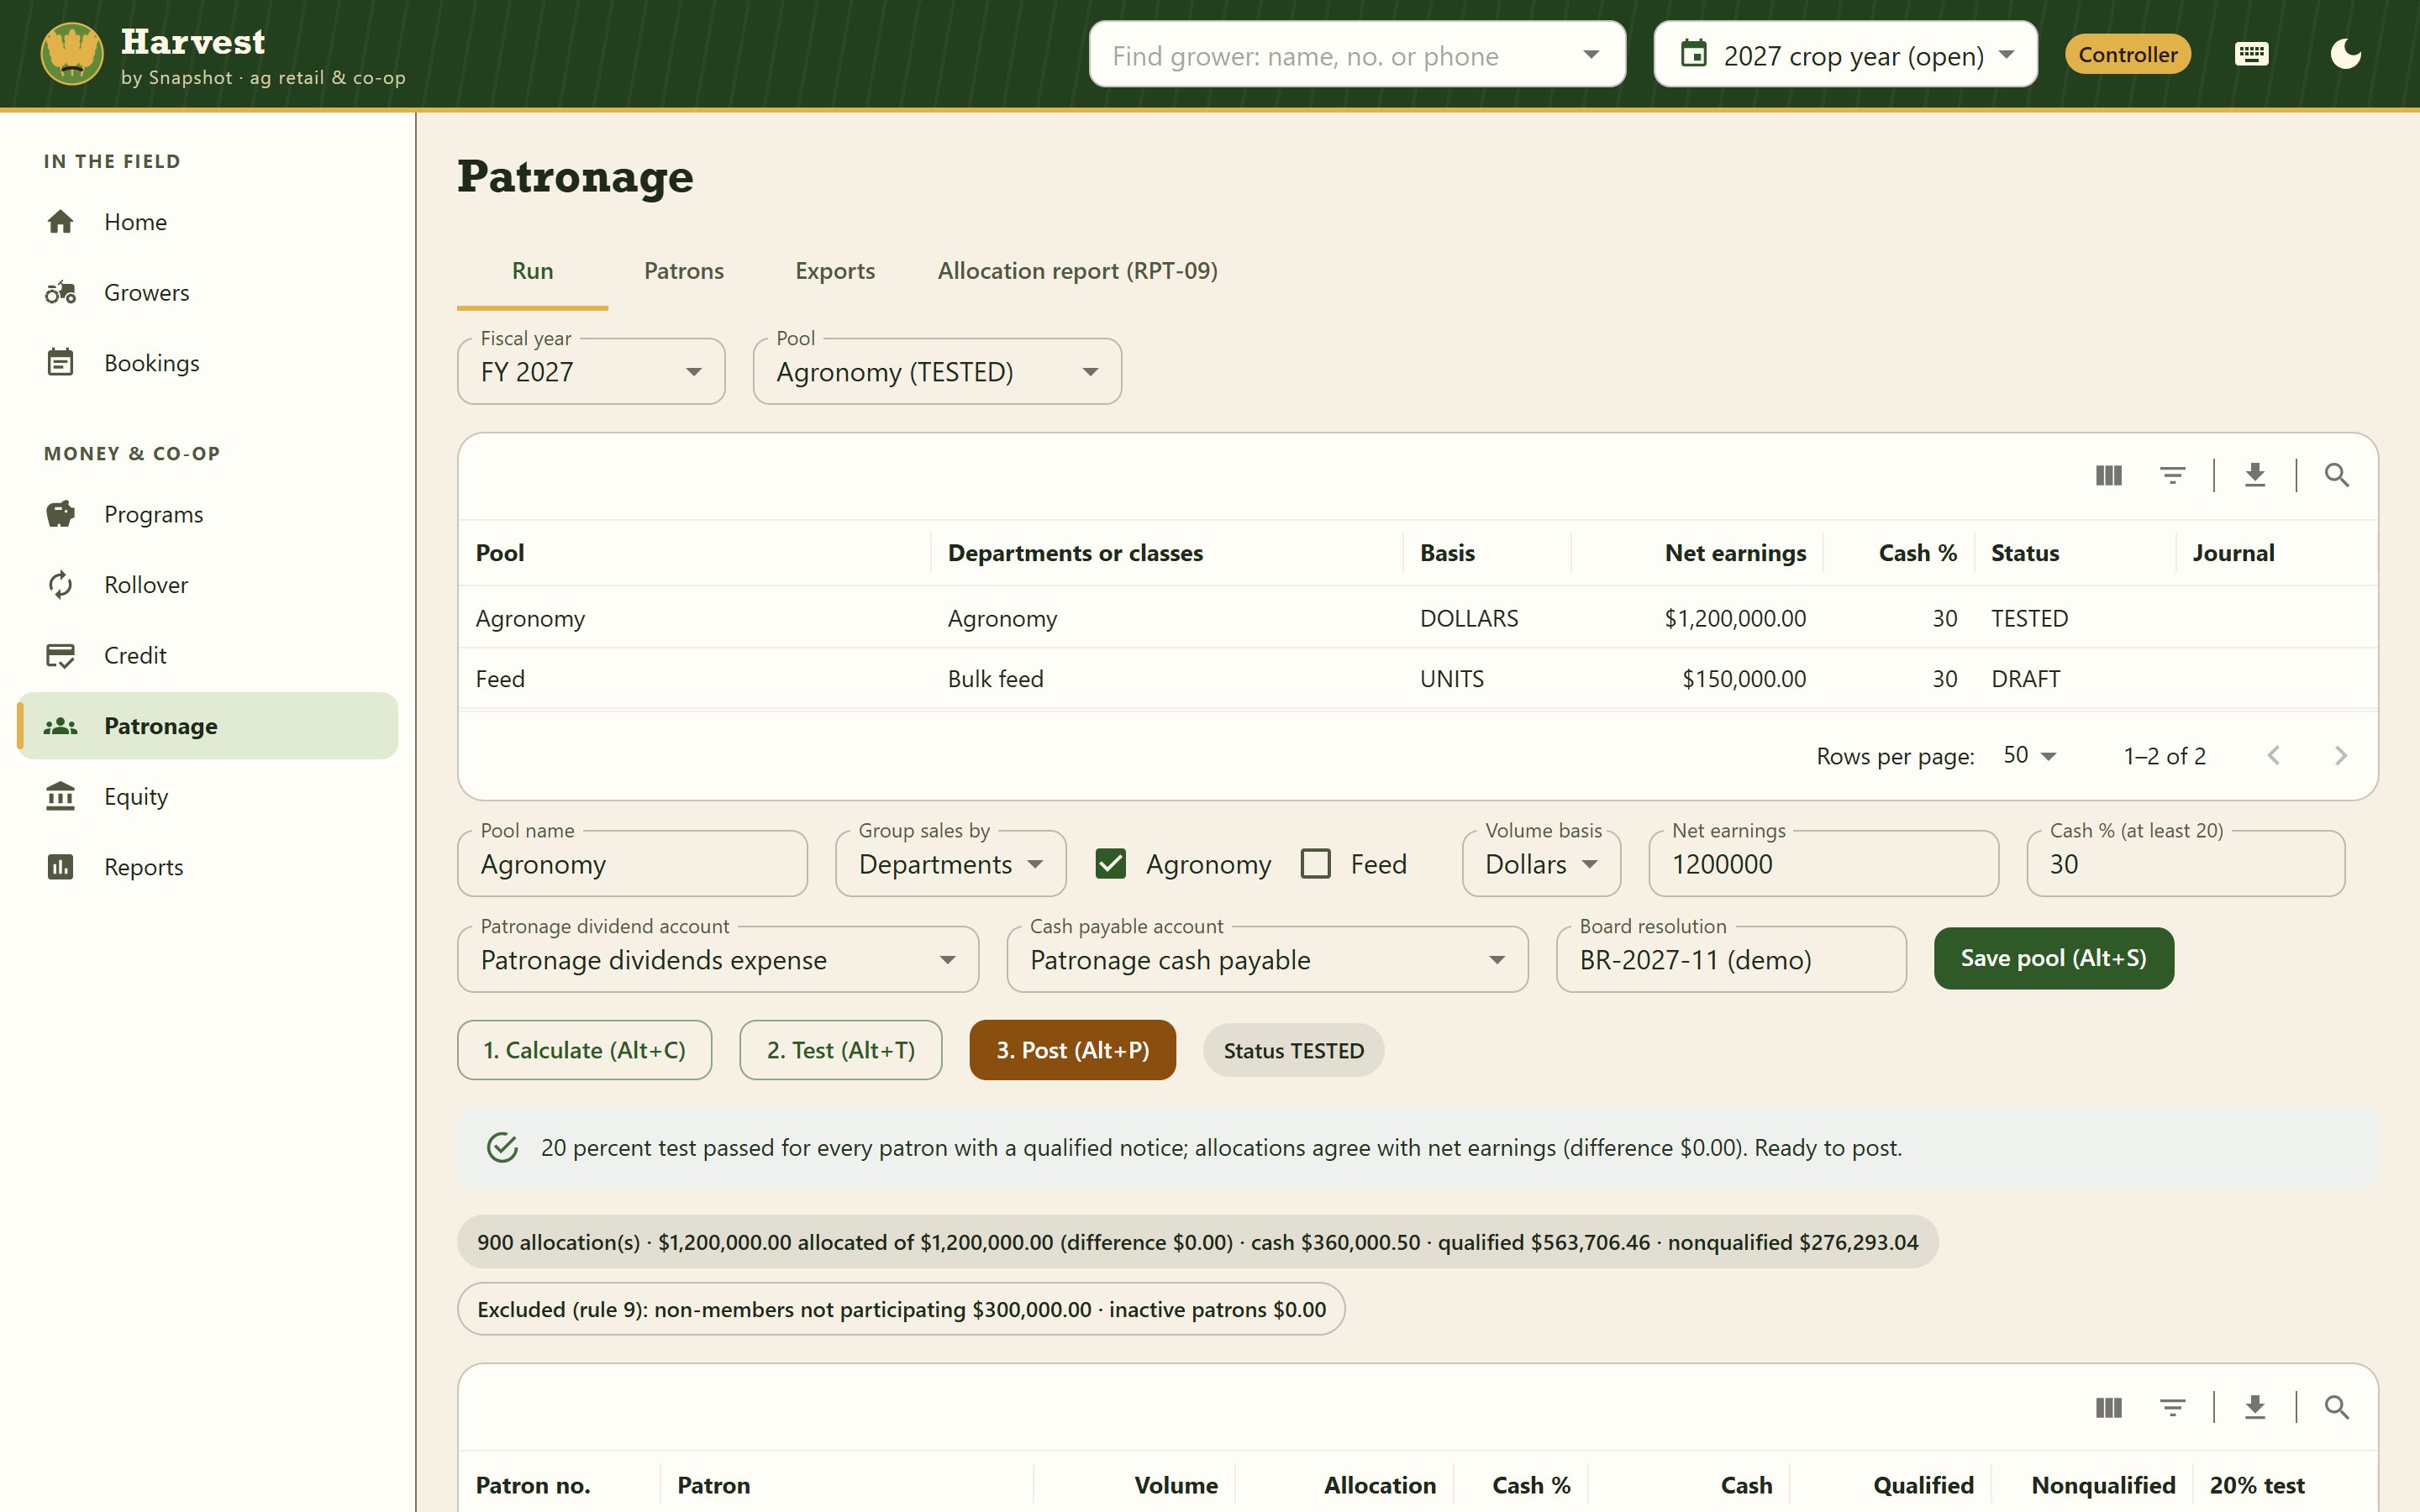Image resolution: width=2420 pixels, height=1512 pixels.
Task: Open Home in the sidebar
Action: [207, 222]
